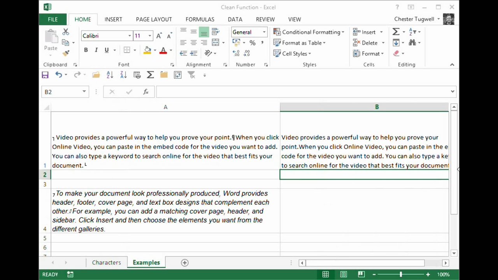Click Increase Decimal icon
This screenshot has height=280, width=498.
[x=236, y=53]
